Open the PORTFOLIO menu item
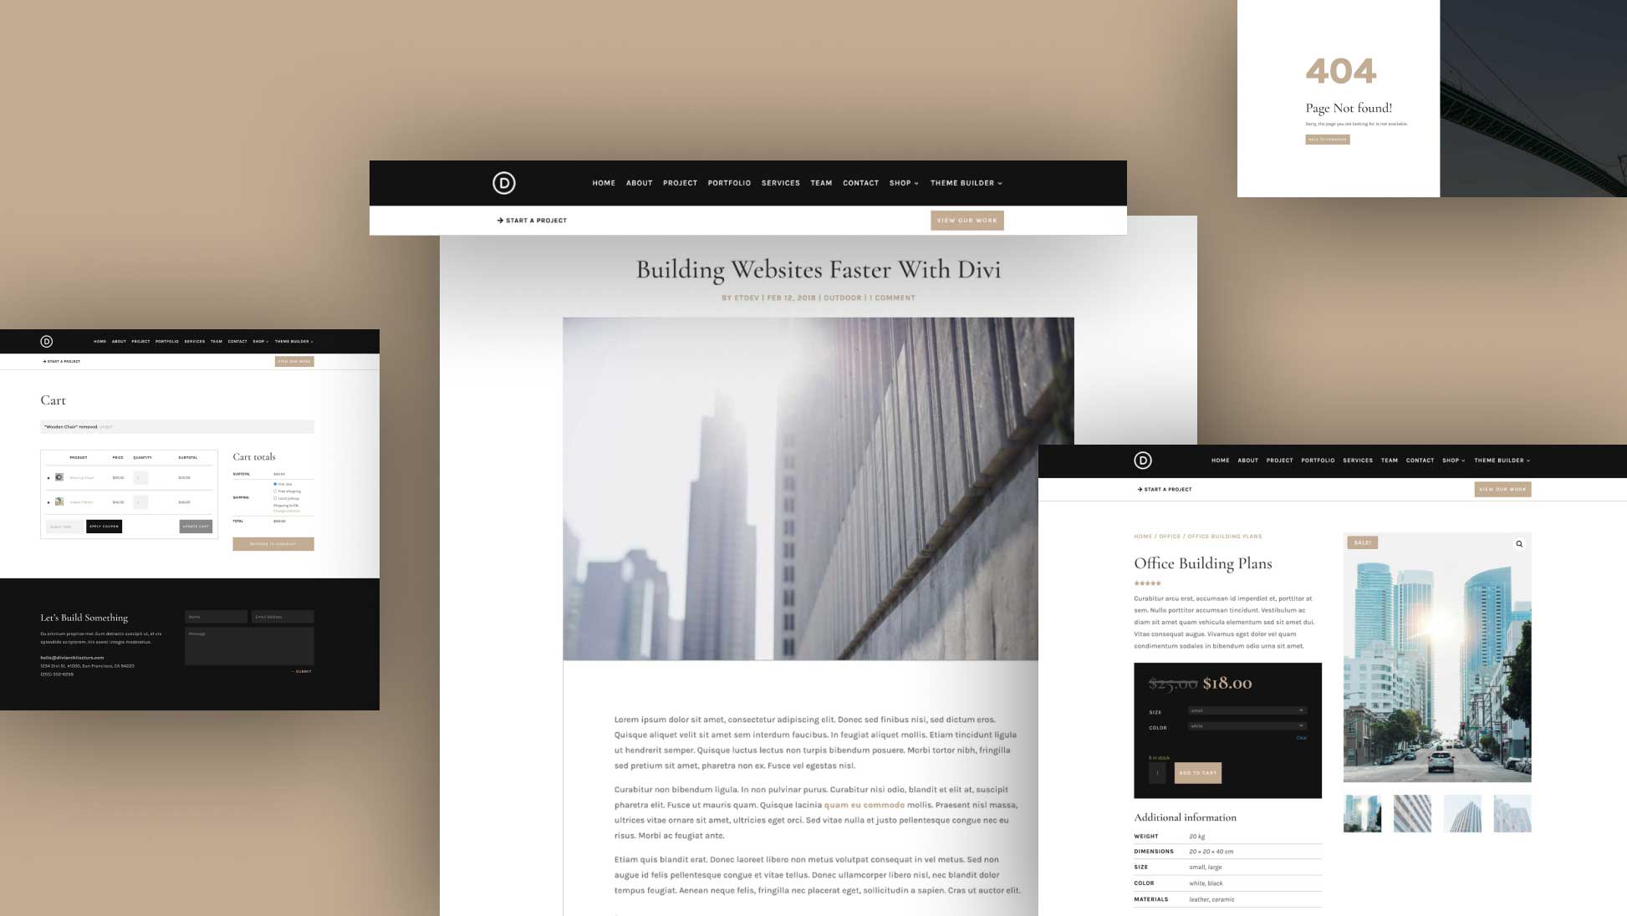This screenshot has height=916, width=1627. coord(728,182)
